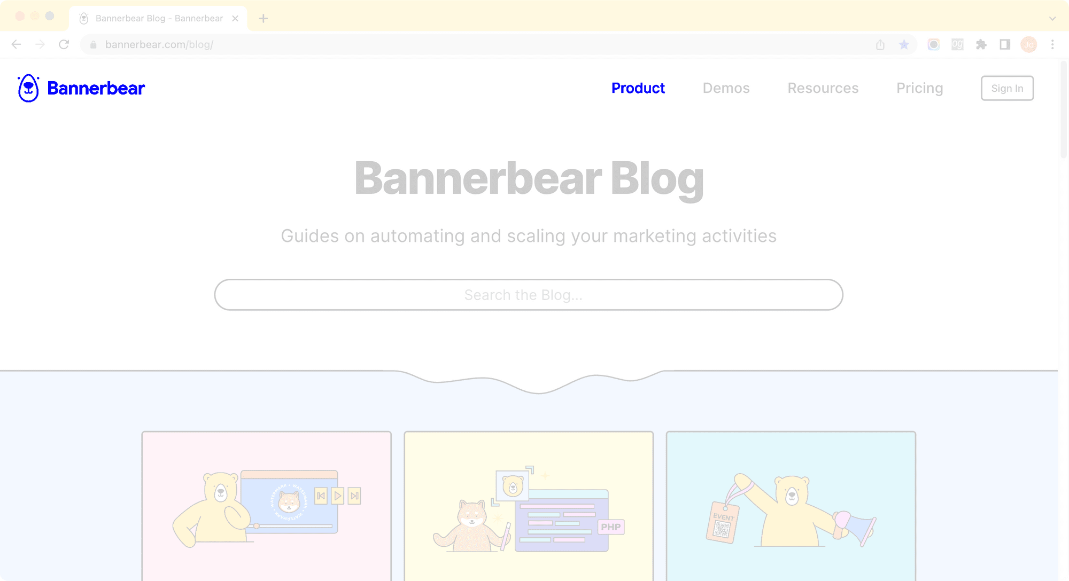Click the browser refresh icon
The image size is (1069, 581).
click(x=64, y=44)
